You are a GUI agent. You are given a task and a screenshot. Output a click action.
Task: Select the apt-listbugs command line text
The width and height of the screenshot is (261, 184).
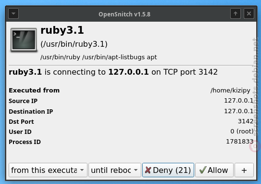click(x=99, y=57)
